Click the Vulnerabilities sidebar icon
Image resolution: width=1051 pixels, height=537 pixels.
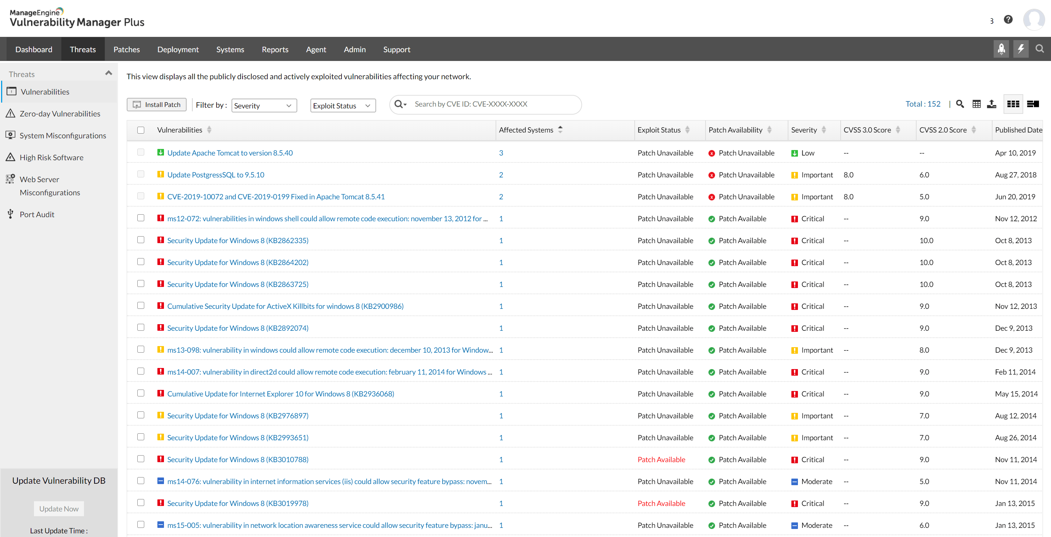click(11, 91)
